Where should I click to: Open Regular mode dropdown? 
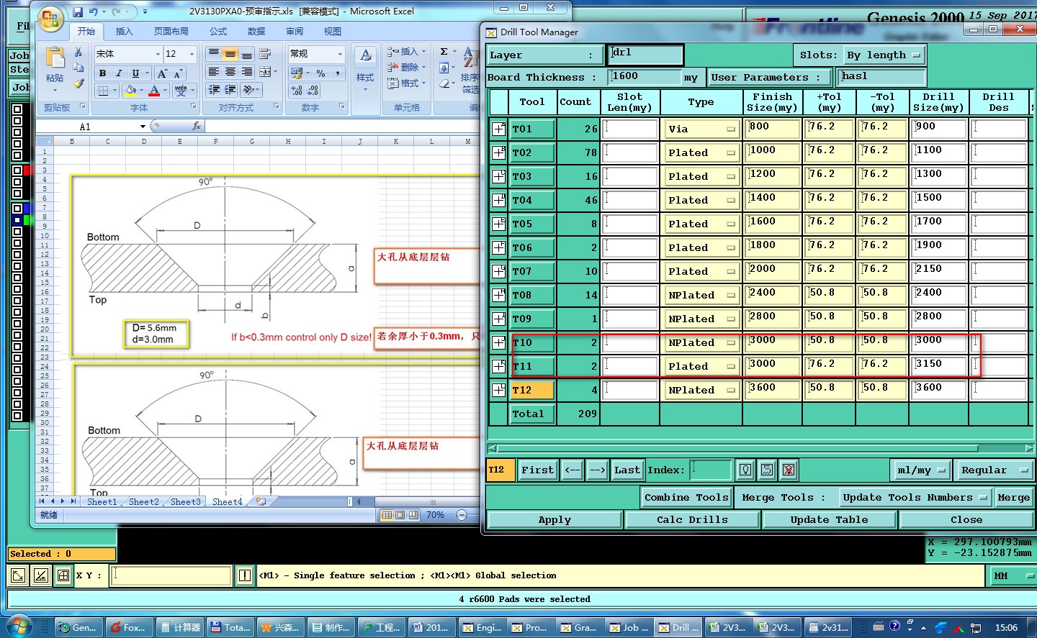pyautogui.click(x=994, y=470)
